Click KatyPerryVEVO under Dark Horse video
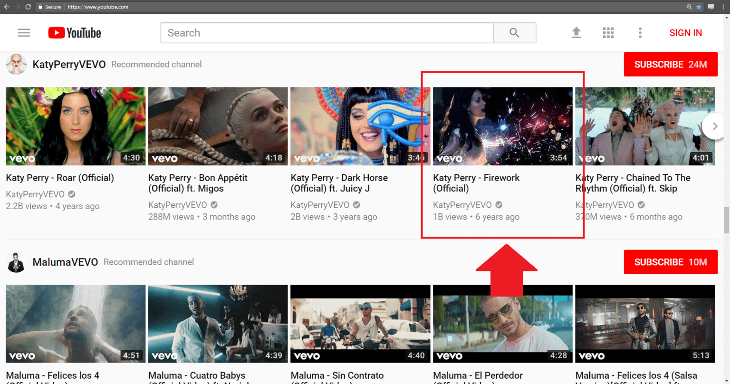This screenshot has width=730, height=384. (320, 205)
